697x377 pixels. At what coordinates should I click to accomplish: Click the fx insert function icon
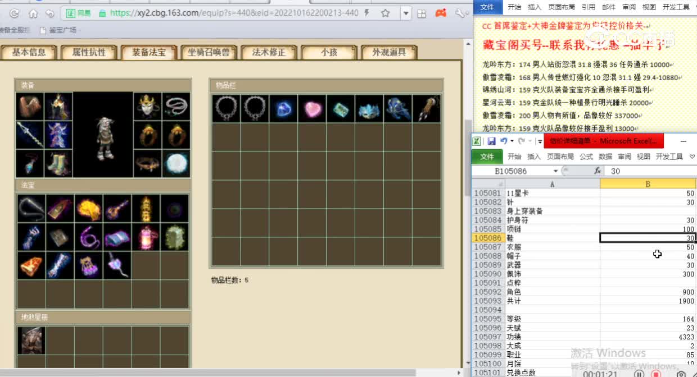point(598,171)
